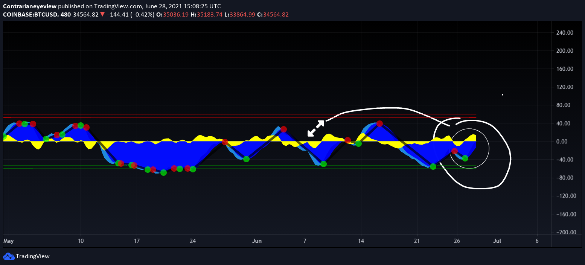Image resolution: width=585 pixels, height=265 pixels.
Task: Open the Contrarianeyeview author name
Action: (30, 6)
